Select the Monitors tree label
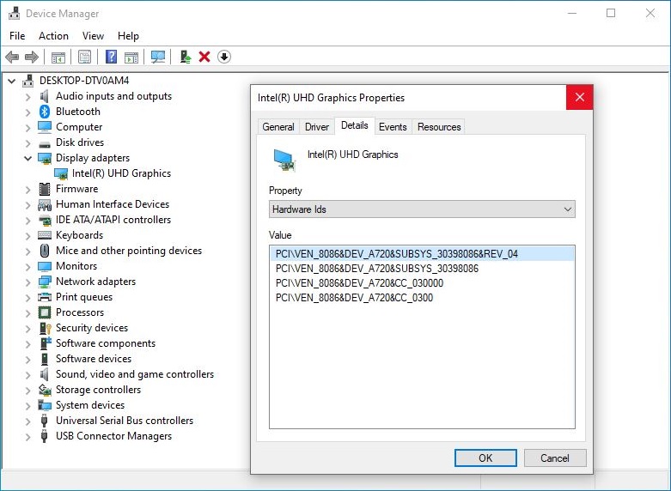This screenshot has height=491, width=671. (76, 266)
